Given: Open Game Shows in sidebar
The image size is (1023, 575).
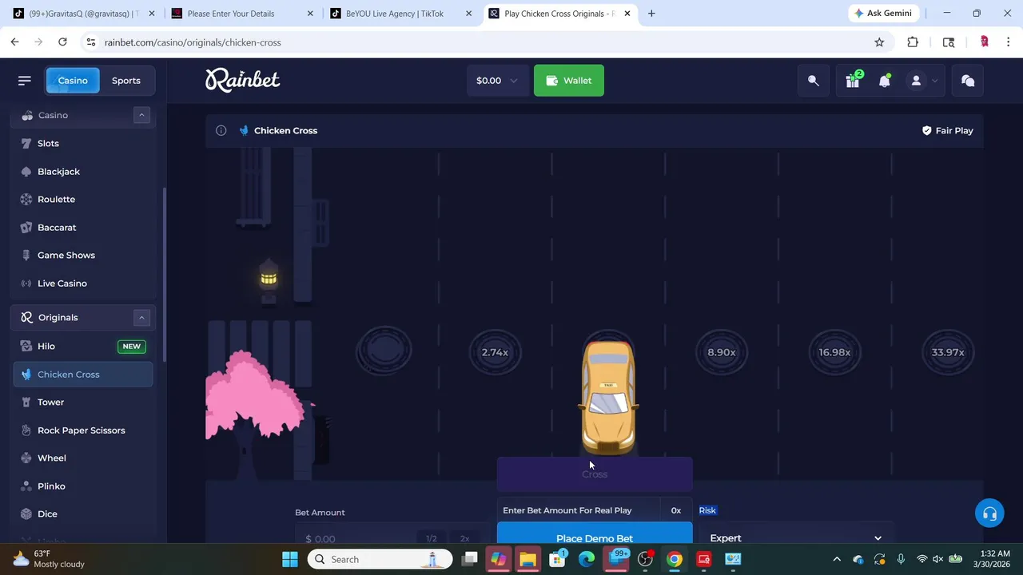Looking at the screenshot, I should click(83, 255).
